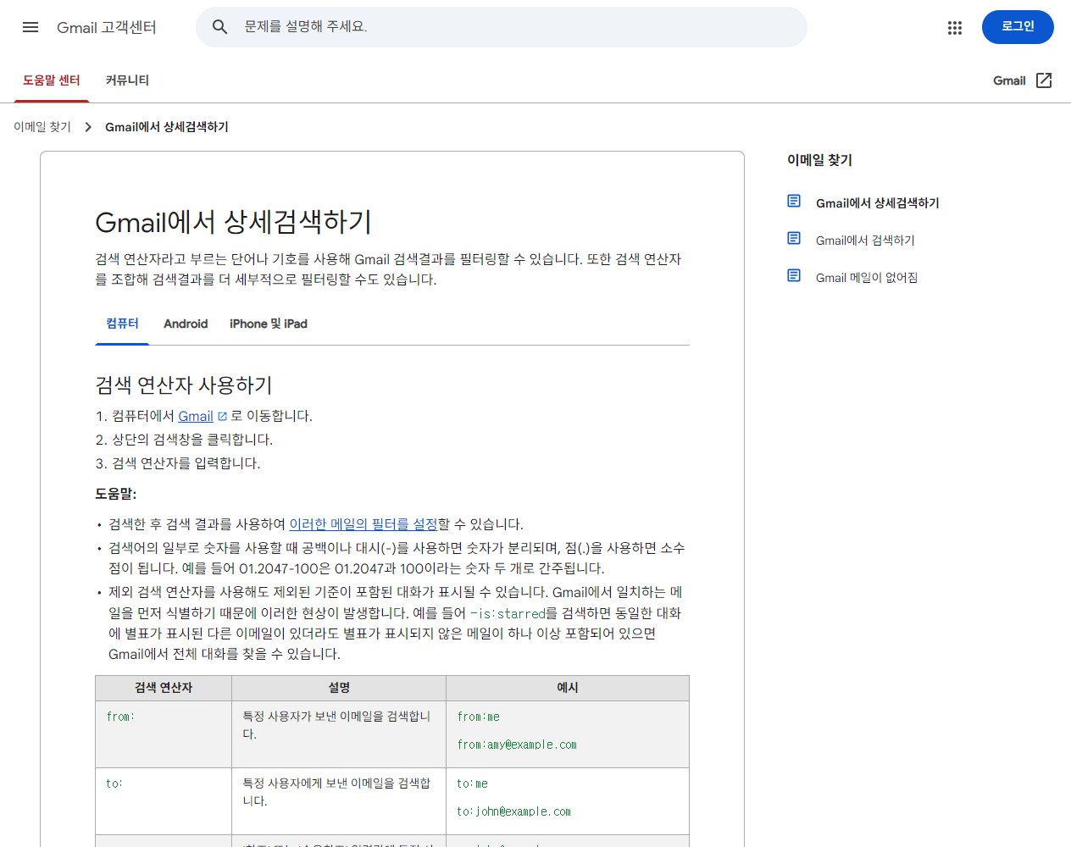
Task: Click the 예시 column header
Action: [x=568, y=688]
